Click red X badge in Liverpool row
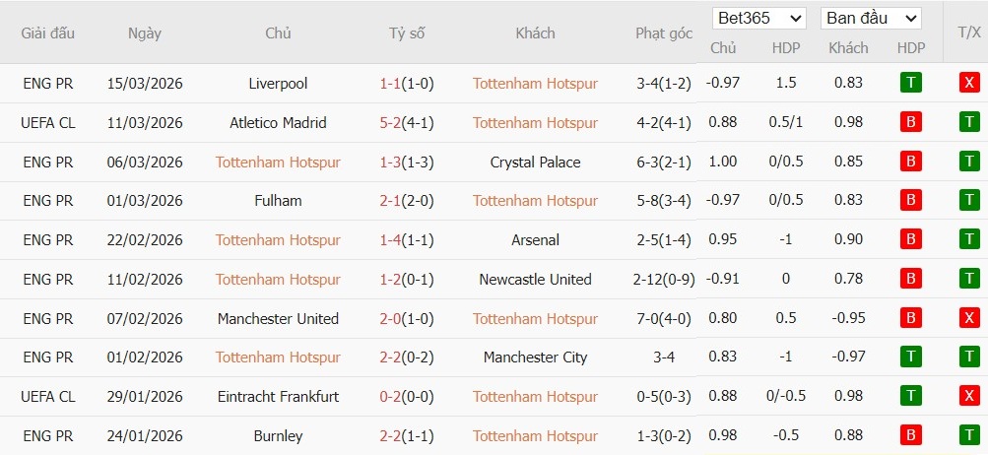This screenshot has width=988, height=455. 969,83
